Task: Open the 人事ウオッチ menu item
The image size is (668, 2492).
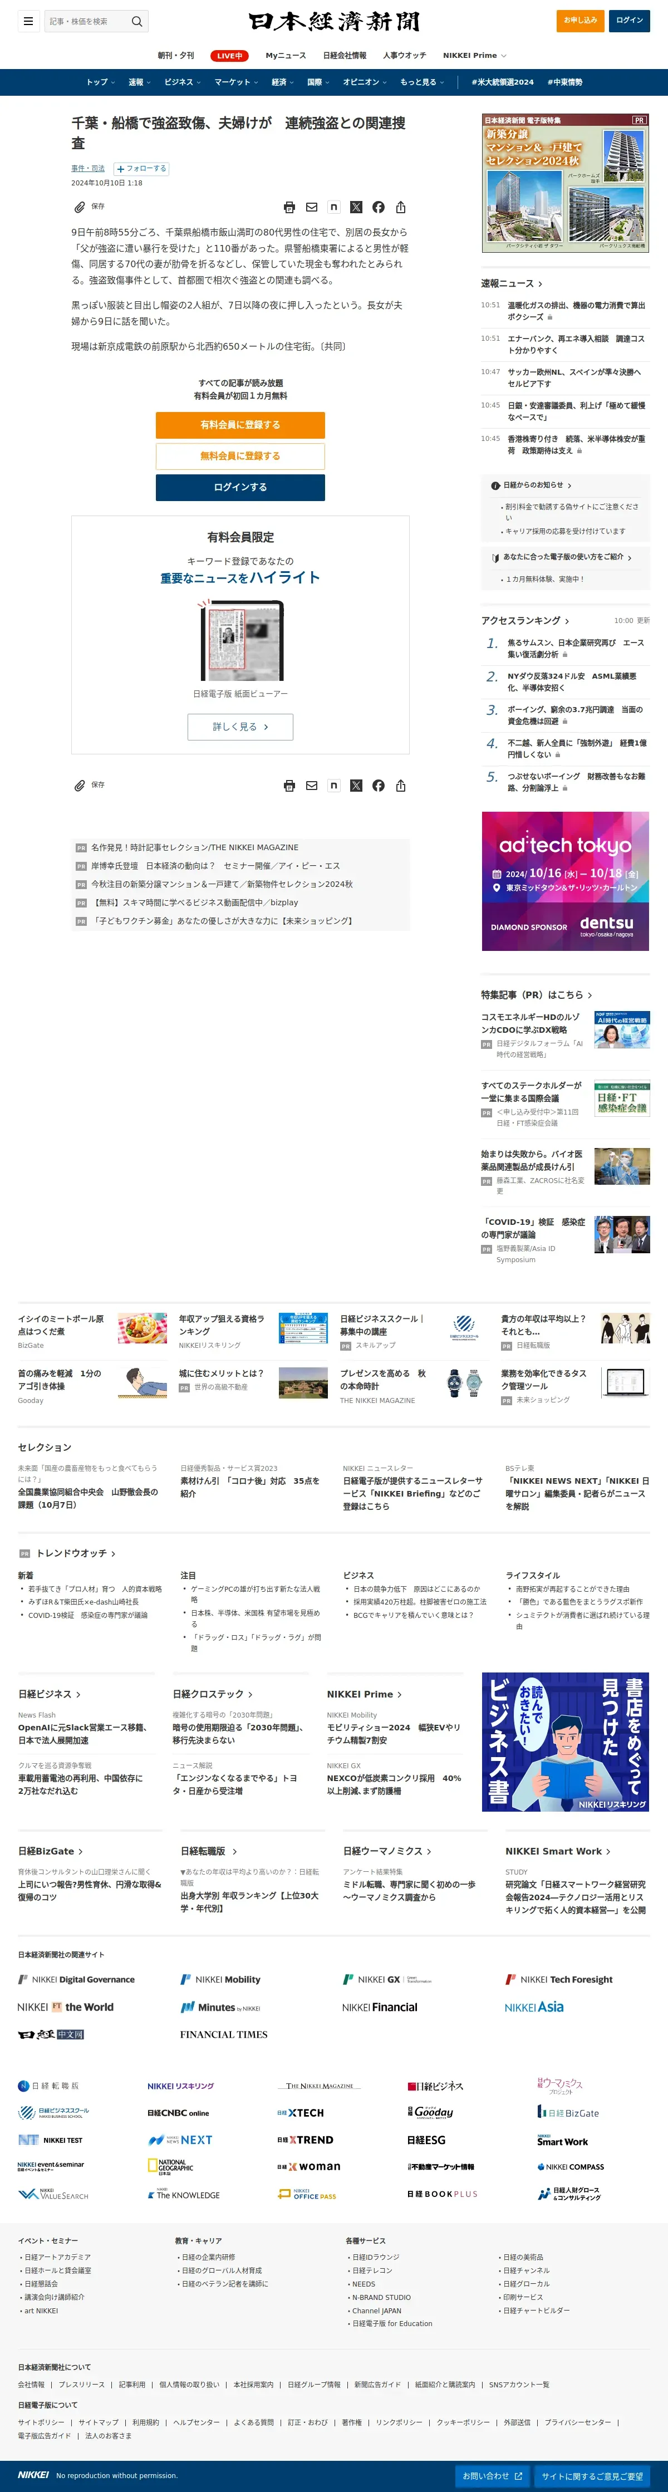Action: 404,55
